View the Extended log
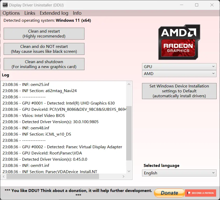Screen dimensions: 220x200 [x=54, y=13]
